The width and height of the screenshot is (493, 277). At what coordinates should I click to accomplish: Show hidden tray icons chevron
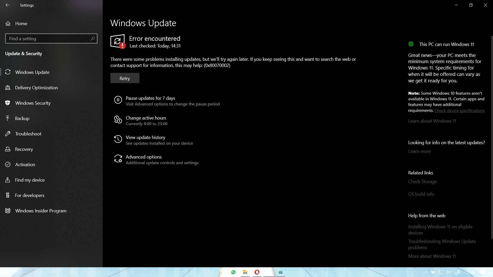point(425,272)
